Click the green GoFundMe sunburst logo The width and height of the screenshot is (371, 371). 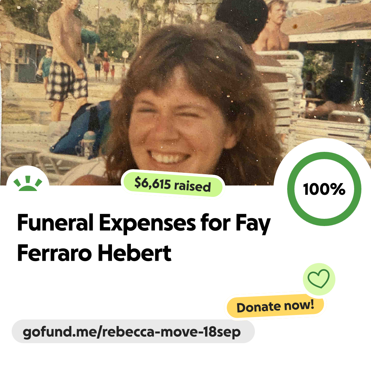coord(28,183)
